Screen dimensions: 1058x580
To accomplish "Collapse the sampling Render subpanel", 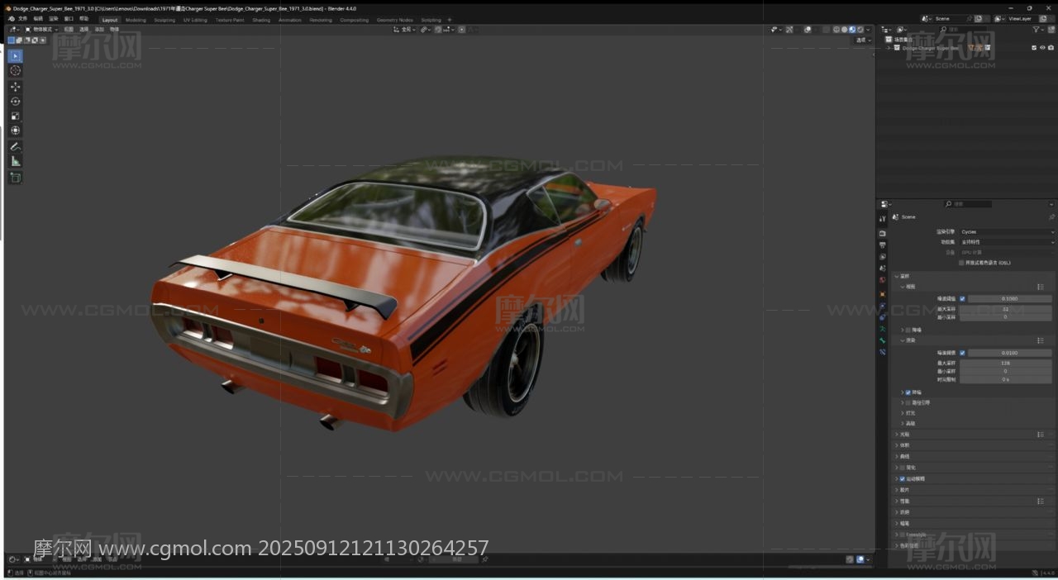I will coord(903,340).
